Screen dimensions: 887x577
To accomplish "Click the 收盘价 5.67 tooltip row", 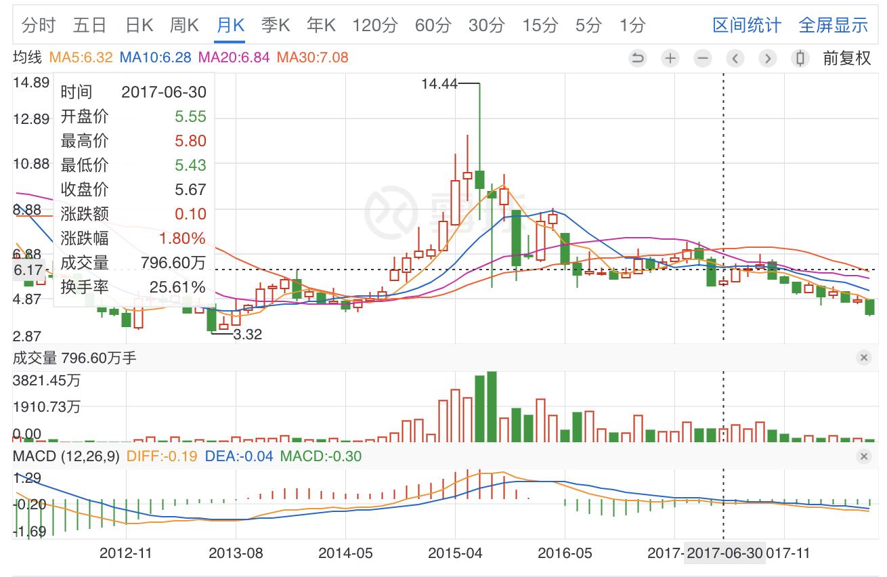I will click(x=133, y=190).
